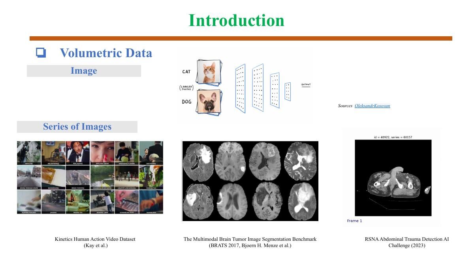Viewport: 474px width, 266px height.
Task: Select the "Country Line Dancing" video thumbnail
Action: click(126, 177)
